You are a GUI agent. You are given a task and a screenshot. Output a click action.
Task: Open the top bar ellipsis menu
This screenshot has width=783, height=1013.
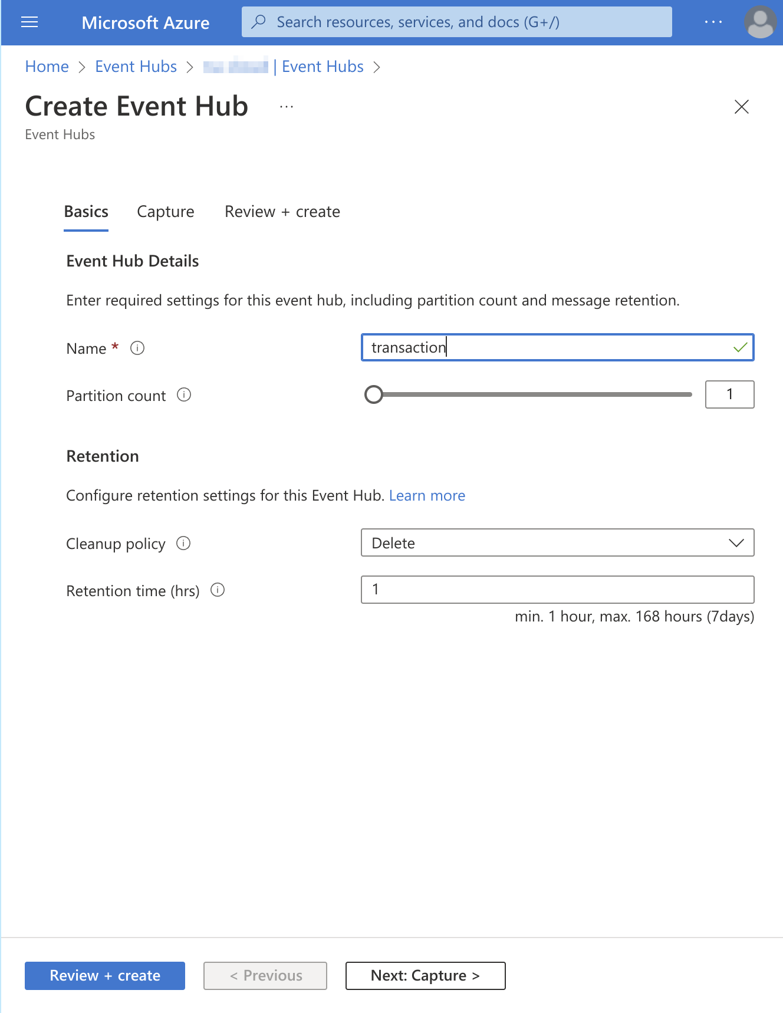tap(713, 22)
